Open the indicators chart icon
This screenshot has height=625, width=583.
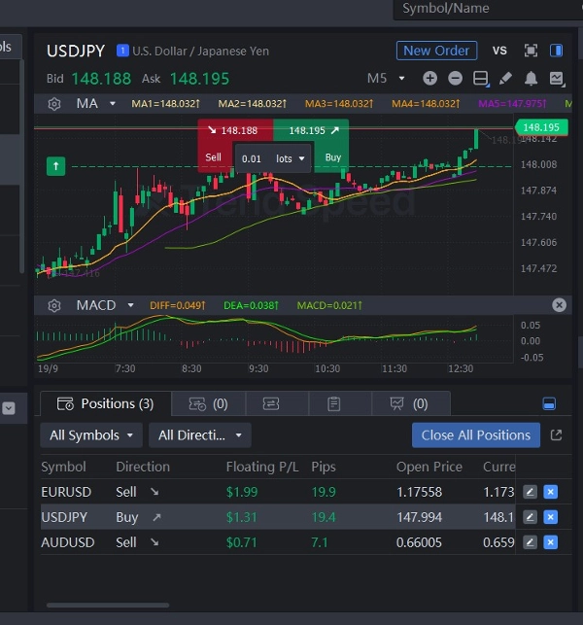pos(556,78)
